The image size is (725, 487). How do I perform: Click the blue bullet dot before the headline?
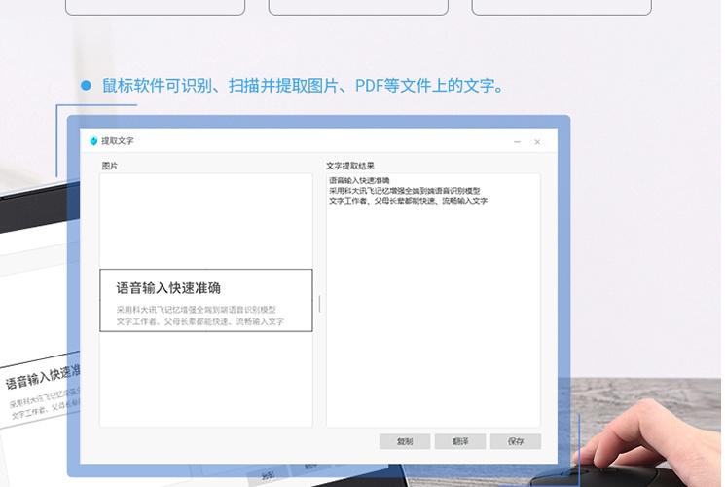(x=86, y=86)
